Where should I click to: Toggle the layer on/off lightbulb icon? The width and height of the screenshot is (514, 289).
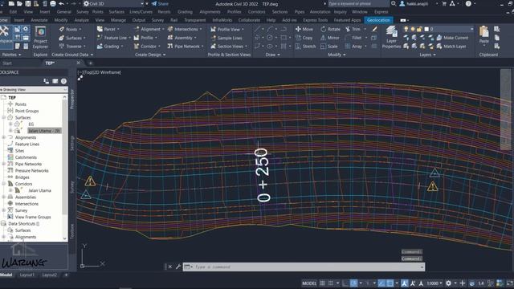click(x=406, y=29)
